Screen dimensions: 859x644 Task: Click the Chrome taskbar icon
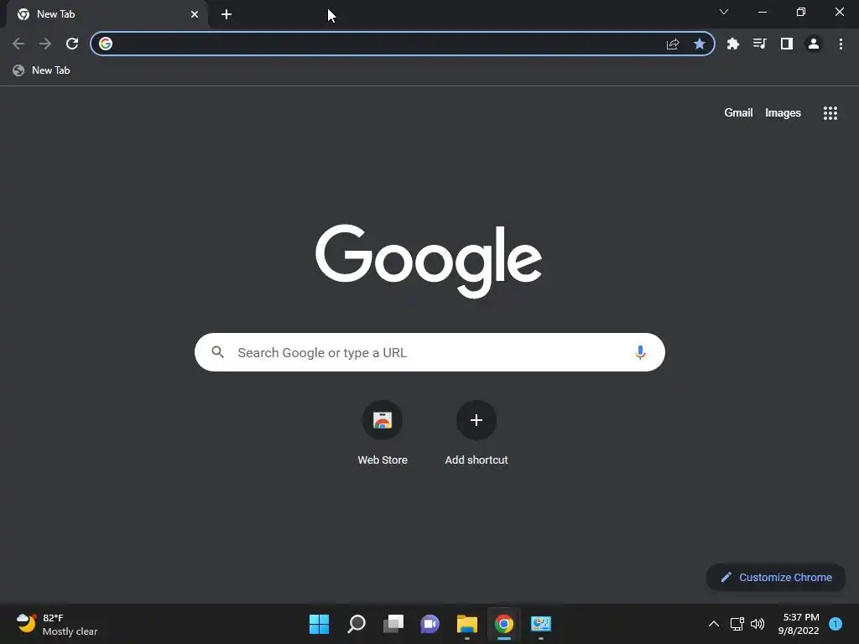(503, 624)
